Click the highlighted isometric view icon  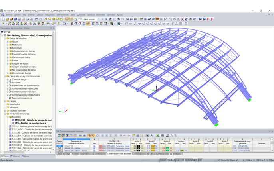point(88,24)
